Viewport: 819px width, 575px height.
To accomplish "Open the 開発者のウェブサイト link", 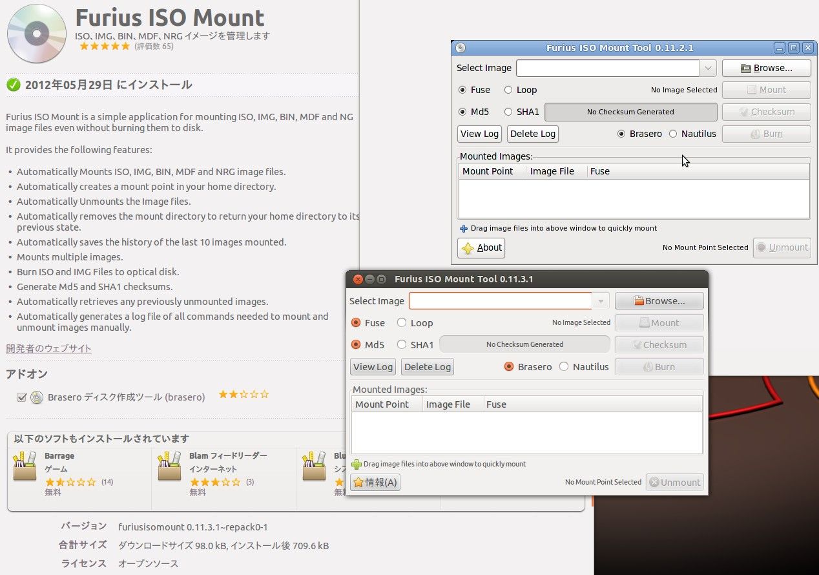I will (48, 349).
